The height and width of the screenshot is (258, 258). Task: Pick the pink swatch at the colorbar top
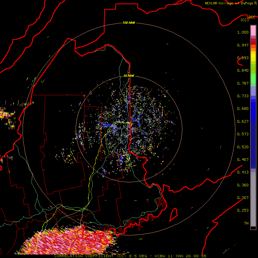tap(253, 30)
